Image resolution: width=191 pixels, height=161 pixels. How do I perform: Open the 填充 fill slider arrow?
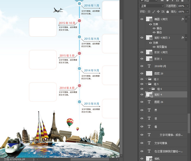[x=187, y=11]
